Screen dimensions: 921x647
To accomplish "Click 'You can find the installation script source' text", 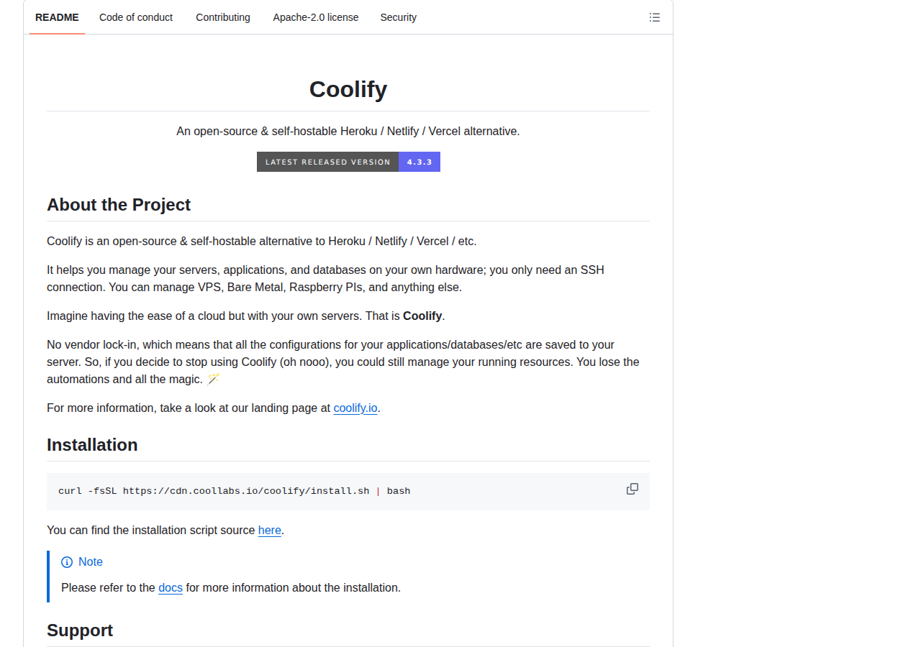I will click(x=151, y=530).
